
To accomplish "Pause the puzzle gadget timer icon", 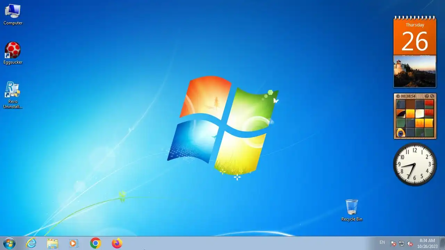I will 398,96.
